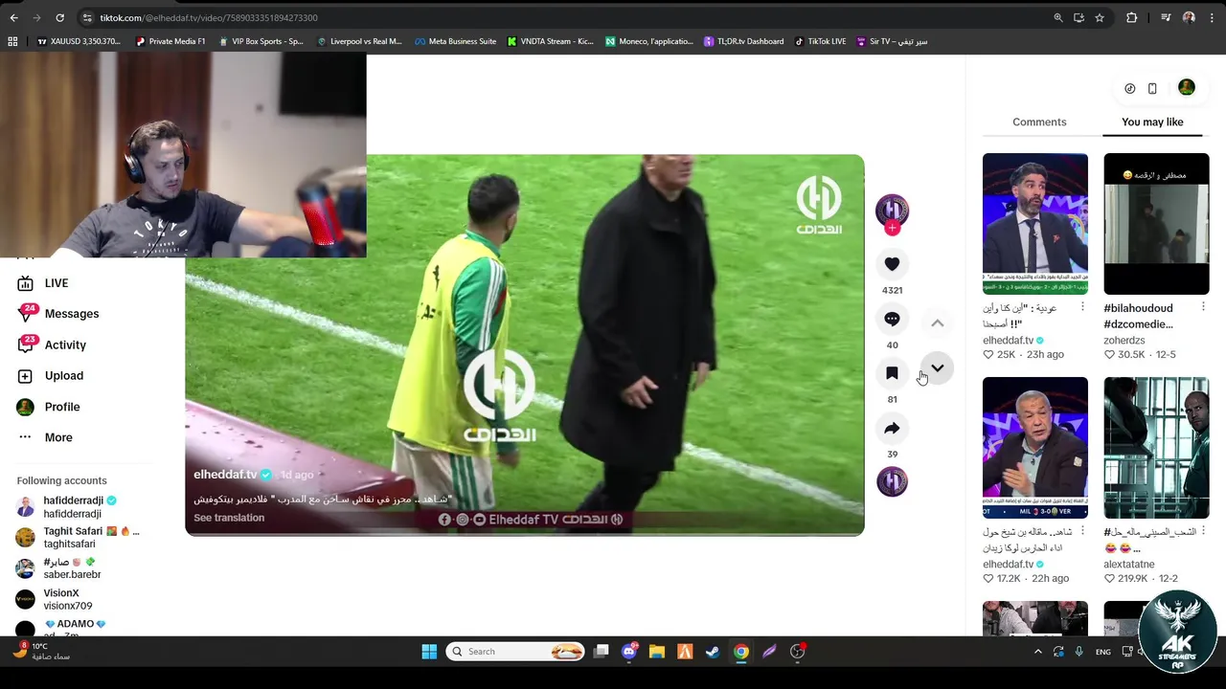
Task: Click the coins icon left of phone icon
Action: point(1129,88)
